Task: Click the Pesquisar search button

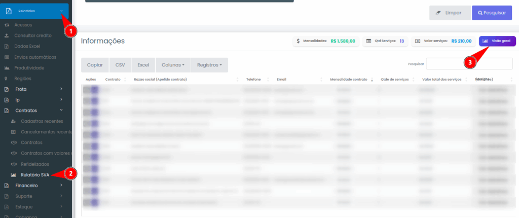Action: point(492,13)
